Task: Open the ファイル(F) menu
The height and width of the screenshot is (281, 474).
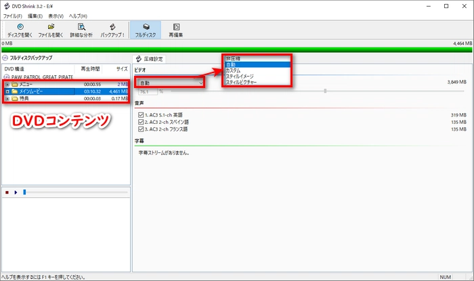Action: click(13, 16)
